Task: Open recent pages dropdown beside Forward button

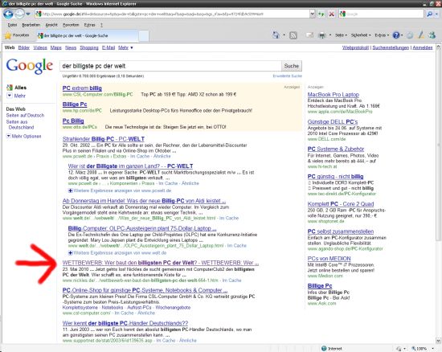Action: pyautogui.click(x=28, y=14)
